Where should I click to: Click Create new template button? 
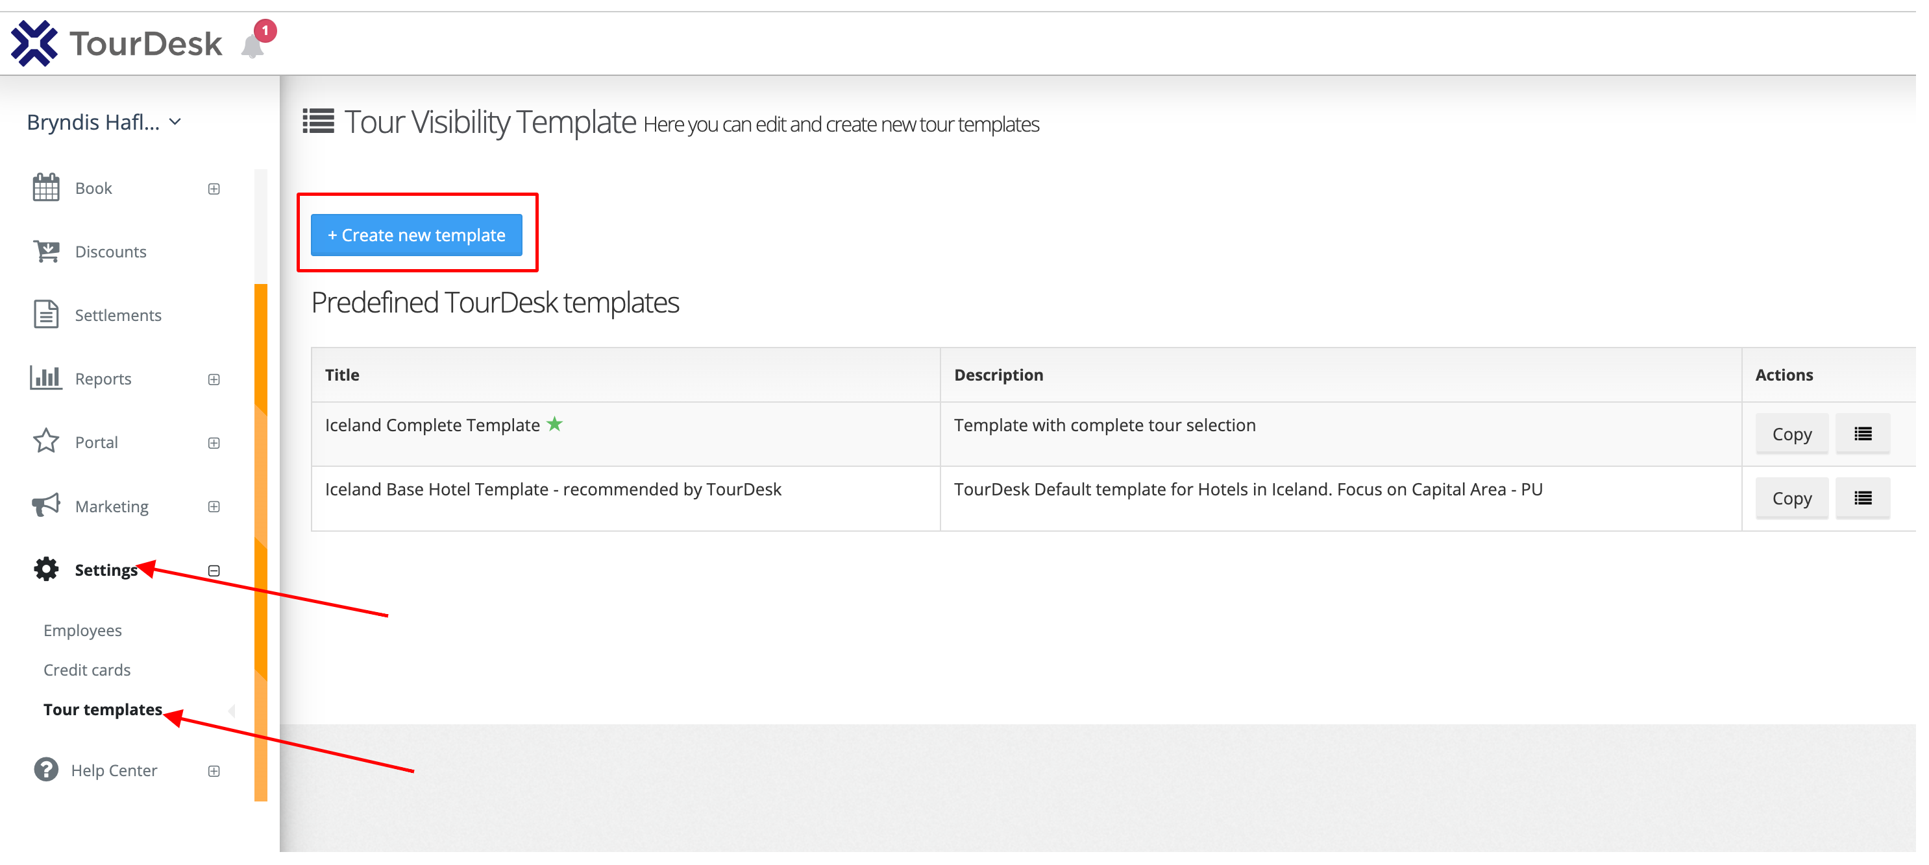click(416, 235)
